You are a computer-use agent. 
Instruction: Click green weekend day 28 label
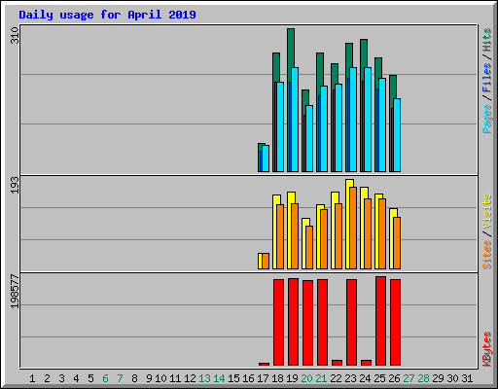tap(423, 378)
